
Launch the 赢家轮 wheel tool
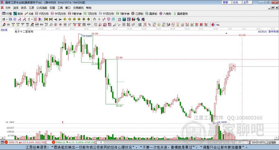click(x=151, y=14)
